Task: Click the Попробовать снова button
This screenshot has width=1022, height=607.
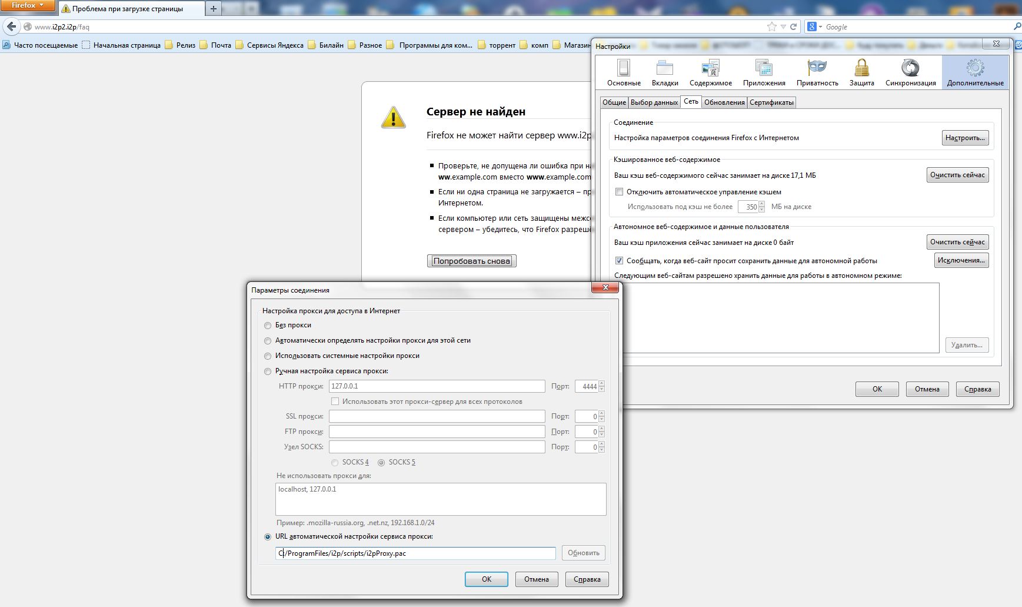Action: pyautogui.click(x=472, y=261)
